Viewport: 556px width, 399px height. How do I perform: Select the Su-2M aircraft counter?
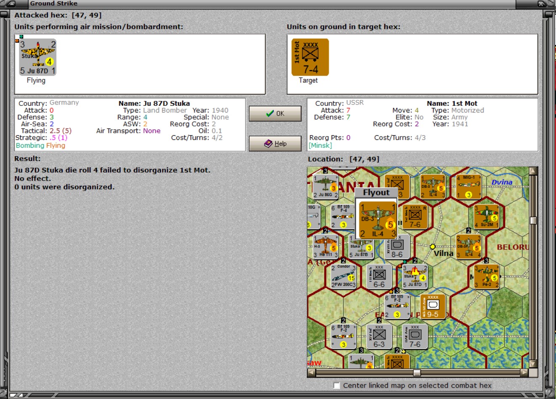[487, 217]
